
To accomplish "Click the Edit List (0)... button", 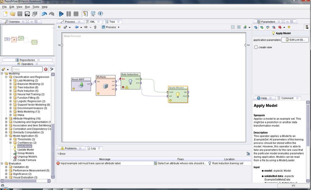I will [295, 40].
